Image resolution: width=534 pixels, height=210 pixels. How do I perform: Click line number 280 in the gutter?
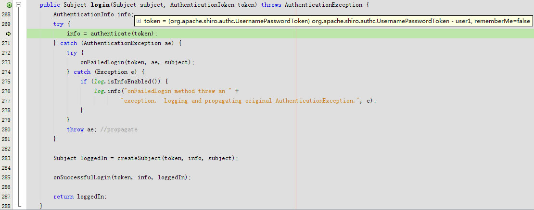6,129
